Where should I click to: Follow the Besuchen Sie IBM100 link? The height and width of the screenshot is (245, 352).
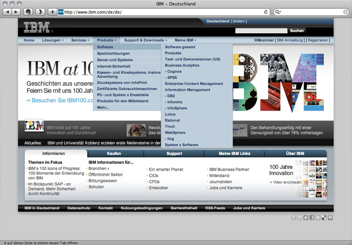[60, 100]
